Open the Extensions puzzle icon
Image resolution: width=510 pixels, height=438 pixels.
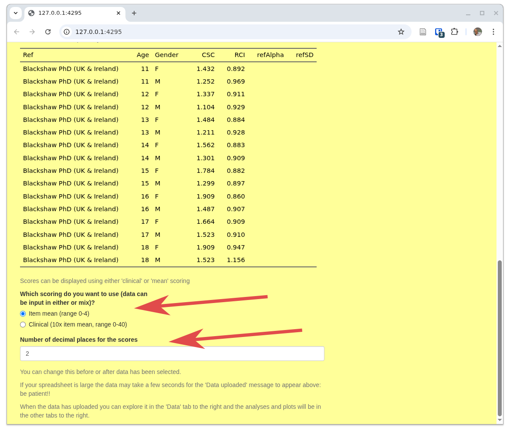tap(454, 32)
